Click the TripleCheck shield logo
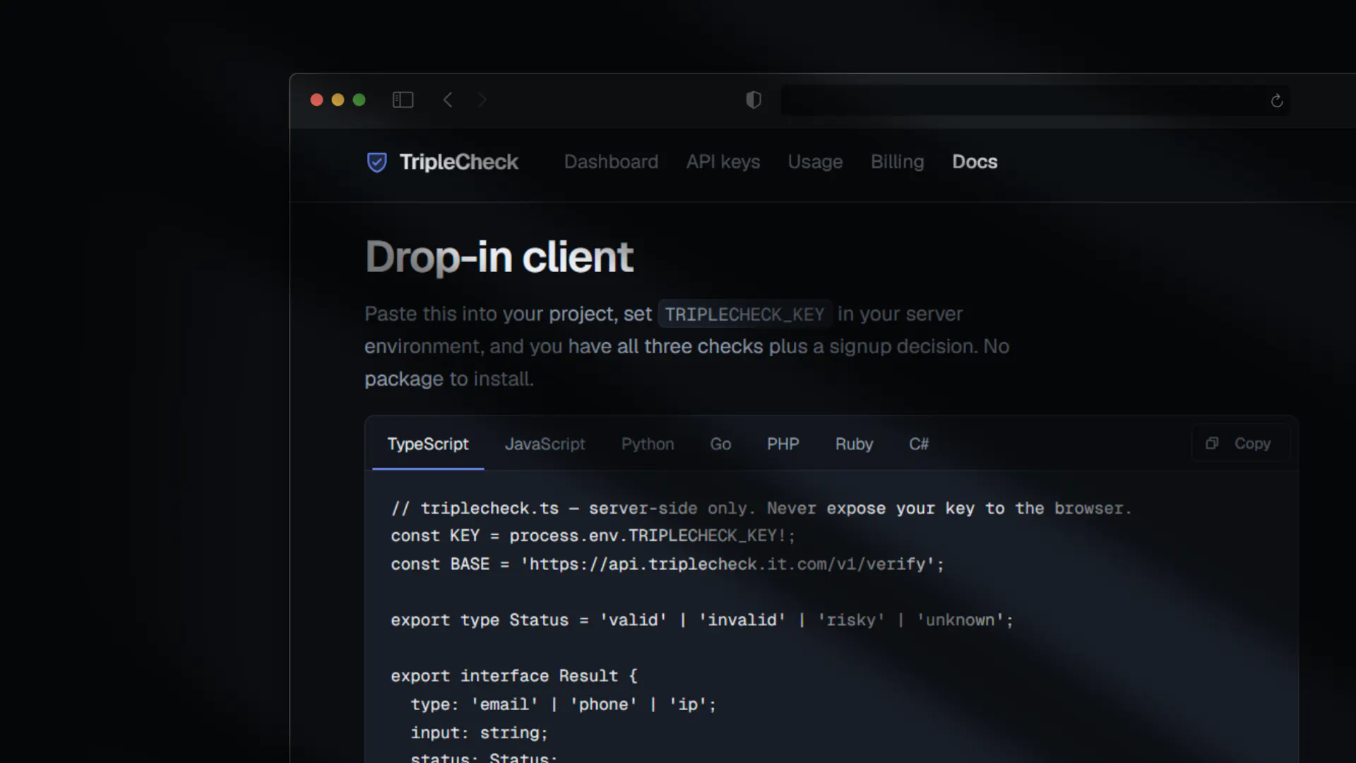 [x=377, y=162]
